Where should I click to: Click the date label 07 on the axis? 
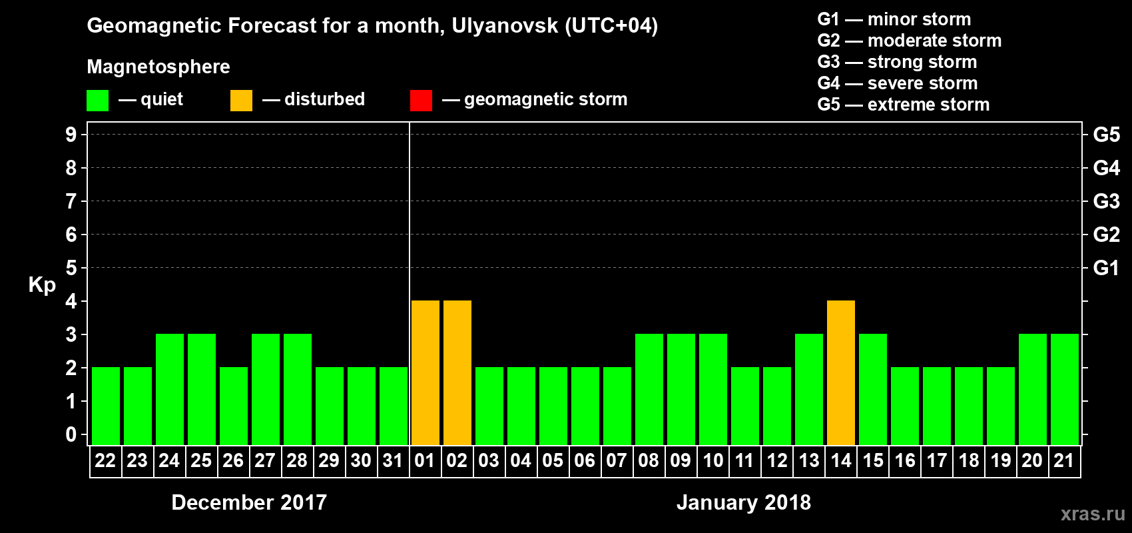point(617,460)
